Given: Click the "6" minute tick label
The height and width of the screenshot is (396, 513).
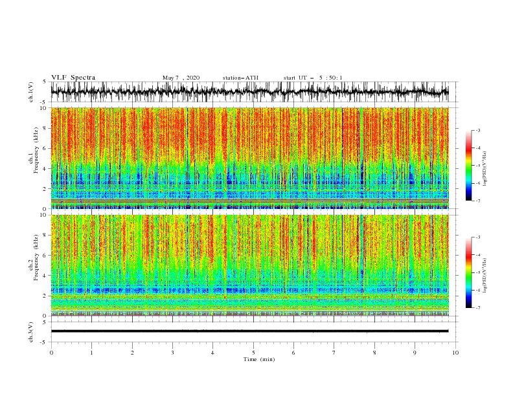Looking at the screenshot, I should 293,353.
